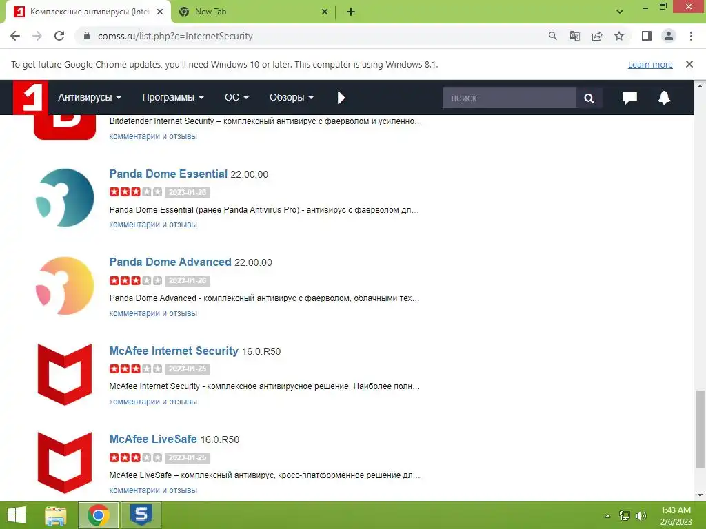Click the Bitdefender red logo
The height and width of the screenshot is (529, 706).
(x=65, y=127)
